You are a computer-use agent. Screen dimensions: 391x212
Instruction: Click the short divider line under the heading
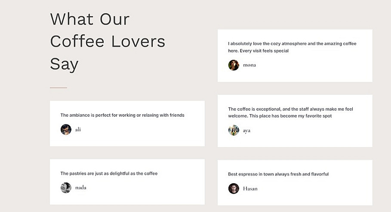[58, 88]
